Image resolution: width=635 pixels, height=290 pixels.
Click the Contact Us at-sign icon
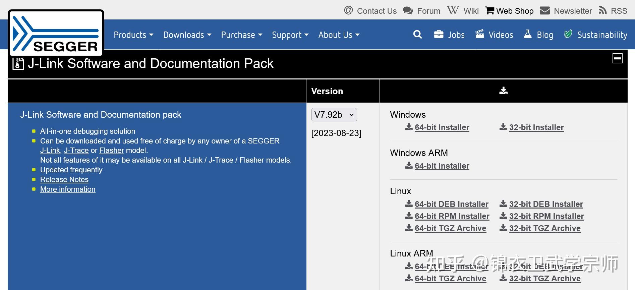coord(349,10)
